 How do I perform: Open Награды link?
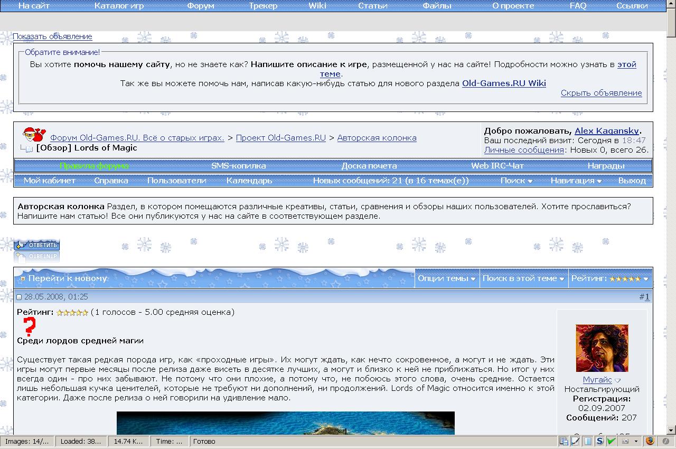click(606, 166)
